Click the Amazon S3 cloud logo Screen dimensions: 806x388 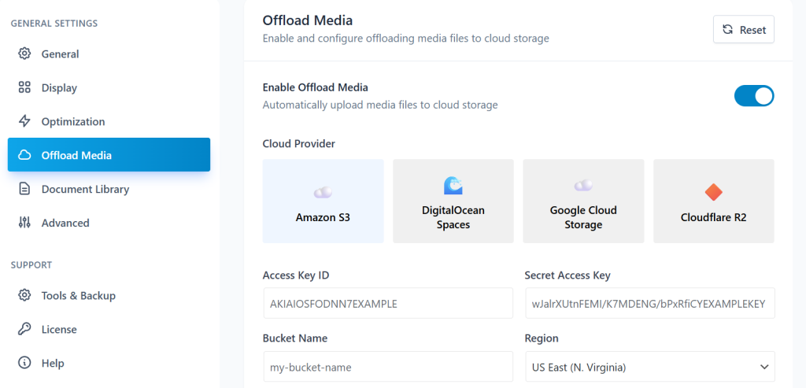(x=323, y=192)
